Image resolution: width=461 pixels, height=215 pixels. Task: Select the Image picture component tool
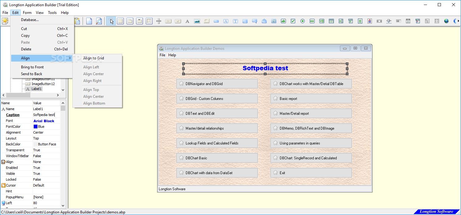tap(197, 21)
